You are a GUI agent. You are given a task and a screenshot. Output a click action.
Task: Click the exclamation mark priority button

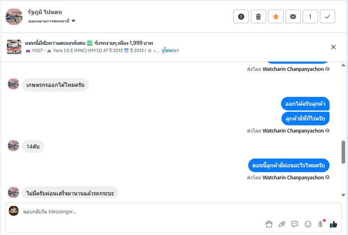[310, 16]
